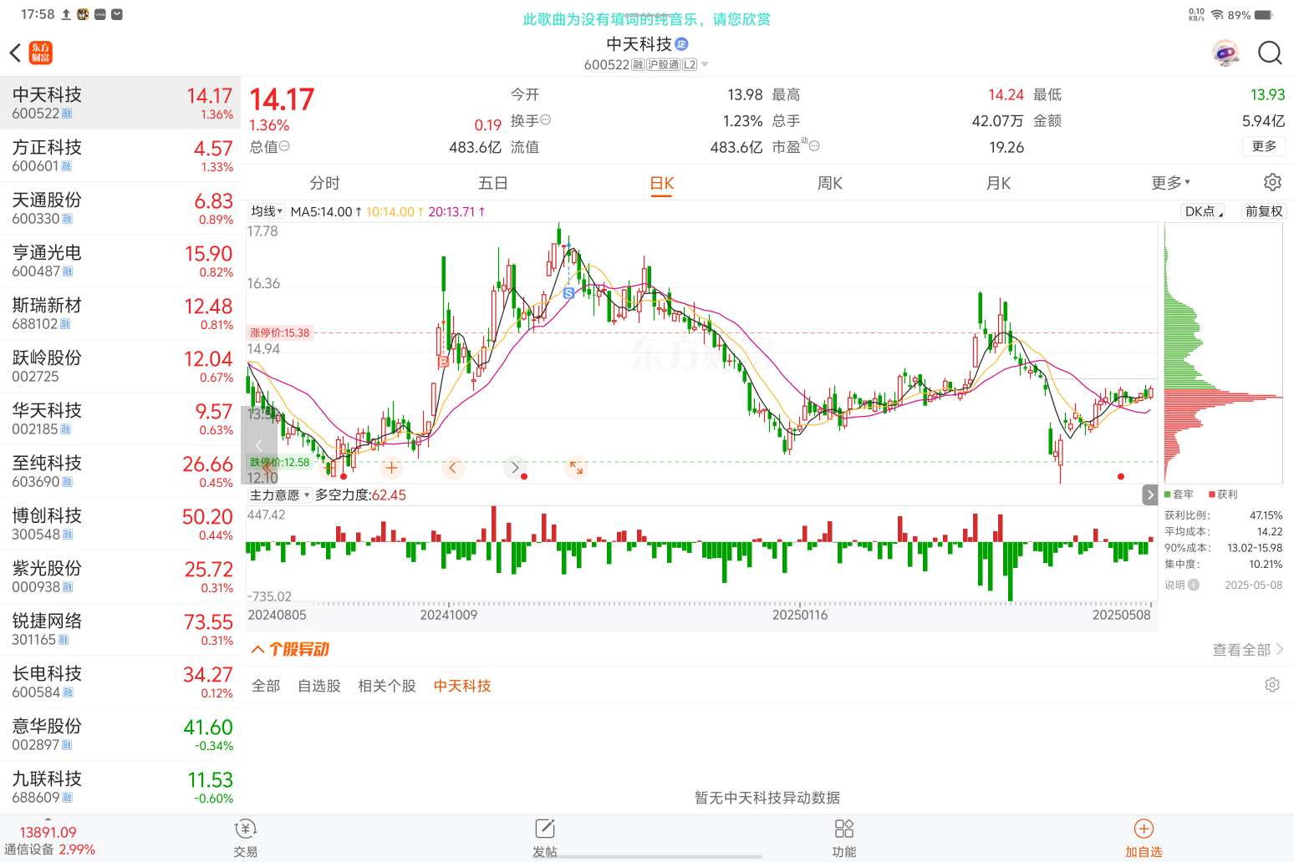Open the DK点 dropdown
Screen dimensions: 1294x862
pyautogui.click(x=1204, y=211)
